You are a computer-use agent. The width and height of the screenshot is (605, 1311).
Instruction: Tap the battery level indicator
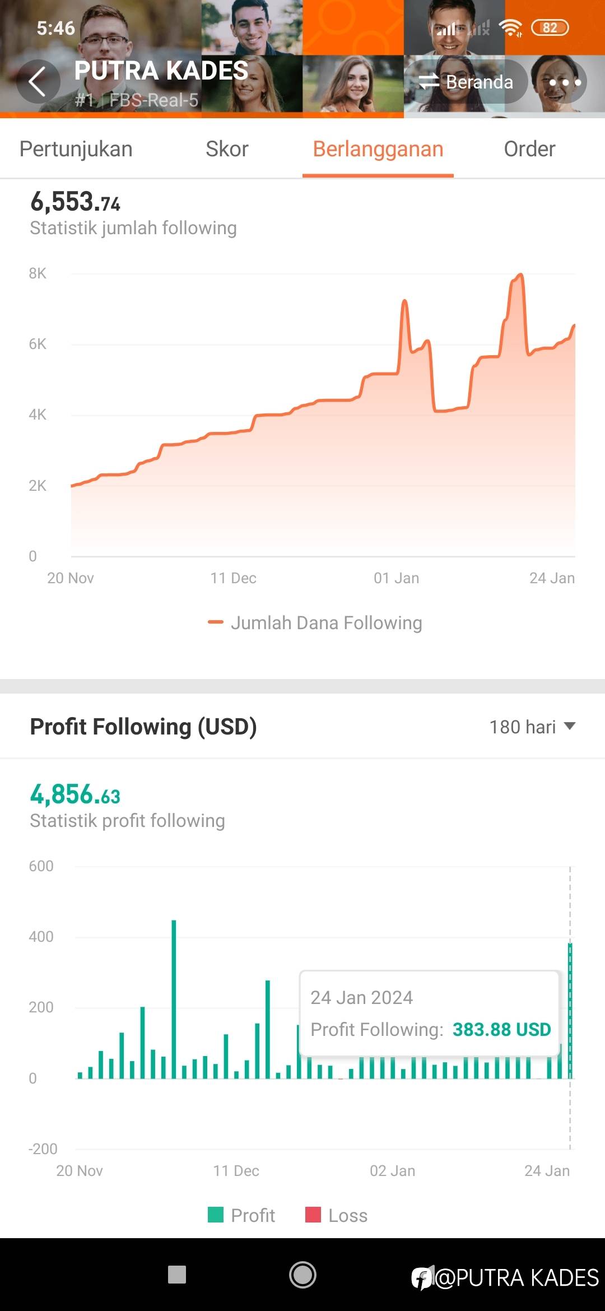[550, 27]
